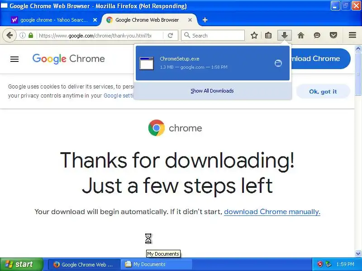Click the 1:59 PM system clock

pyautogui.click(x=345, y=264)
